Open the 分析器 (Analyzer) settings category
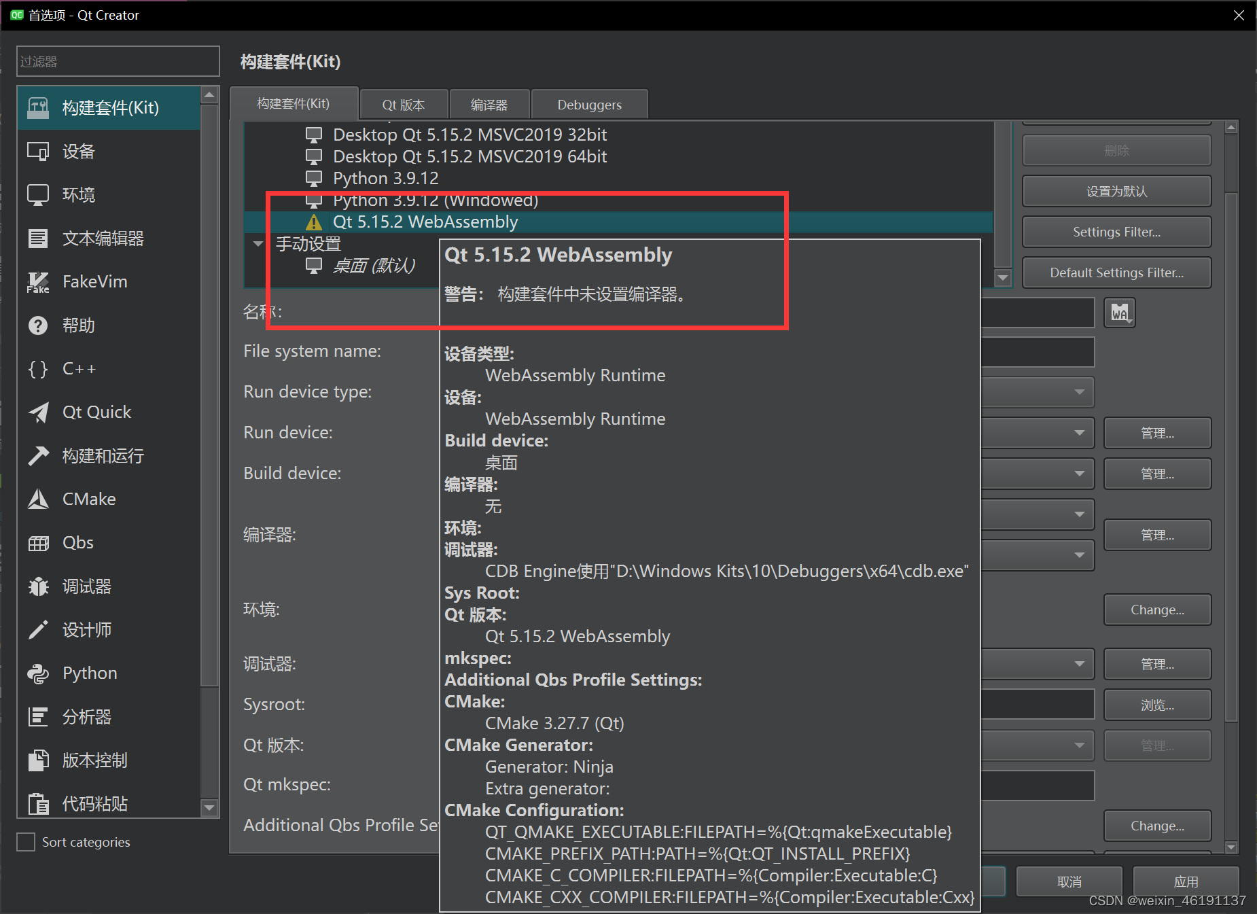Image resolution: width=1257 pixels, height=914 pixels. click(109, 717)
